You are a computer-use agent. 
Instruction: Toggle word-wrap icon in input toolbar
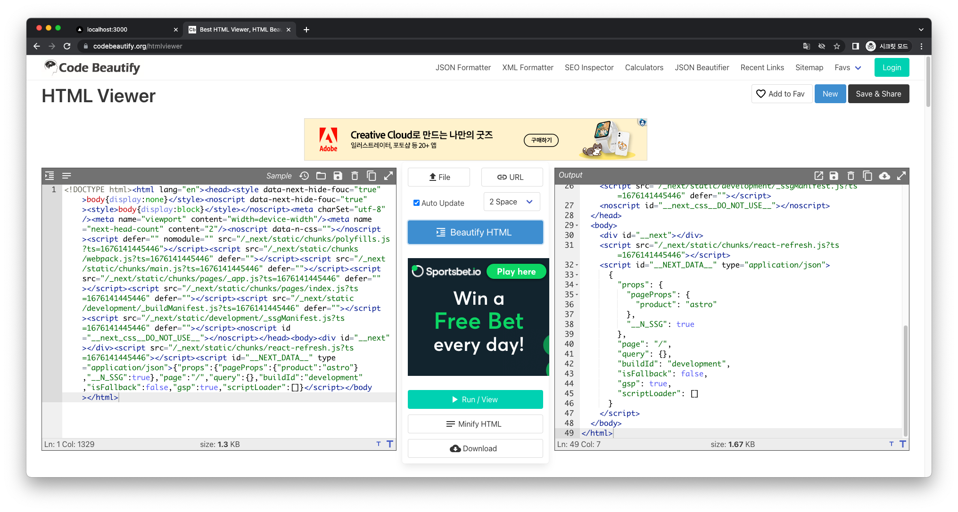(x=66, y=176)
